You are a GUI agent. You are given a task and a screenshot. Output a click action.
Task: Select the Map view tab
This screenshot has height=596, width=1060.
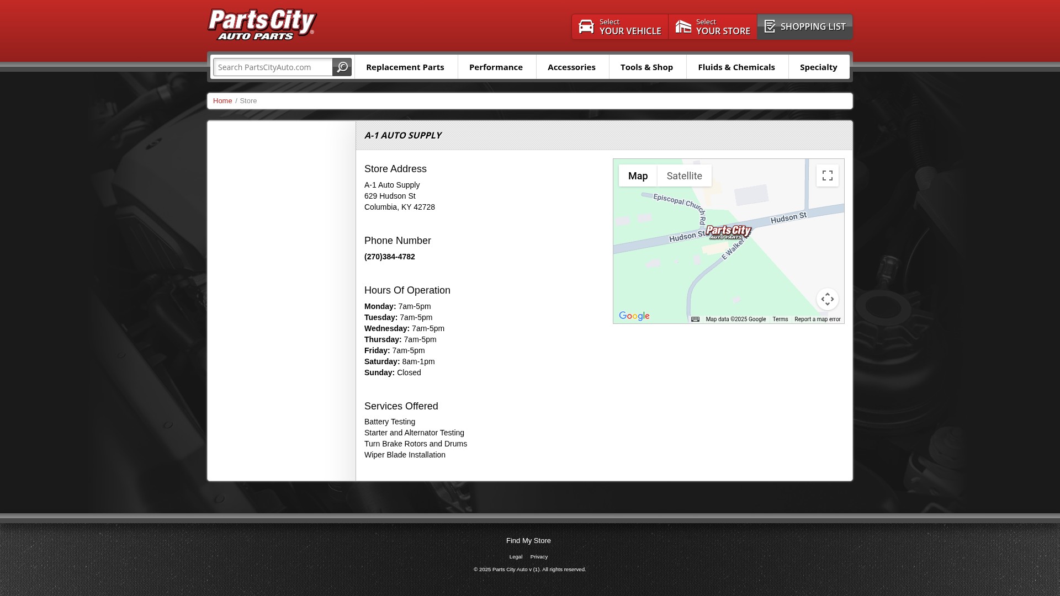coord(638,175)
